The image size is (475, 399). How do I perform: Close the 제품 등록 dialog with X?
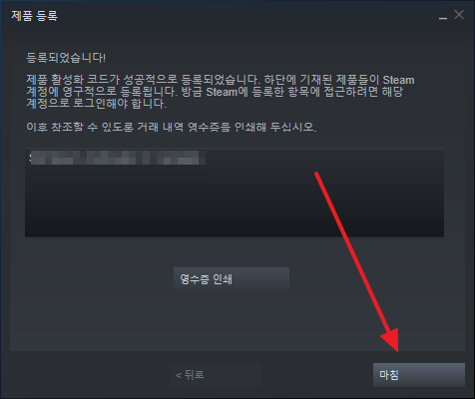pyautogui.click(x=459, y=15)
